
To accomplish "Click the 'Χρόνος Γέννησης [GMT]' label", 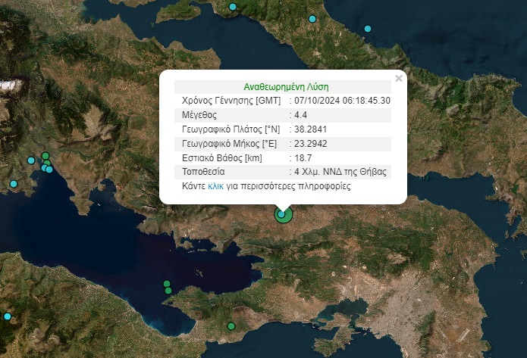I will click(x=231, y=101).
